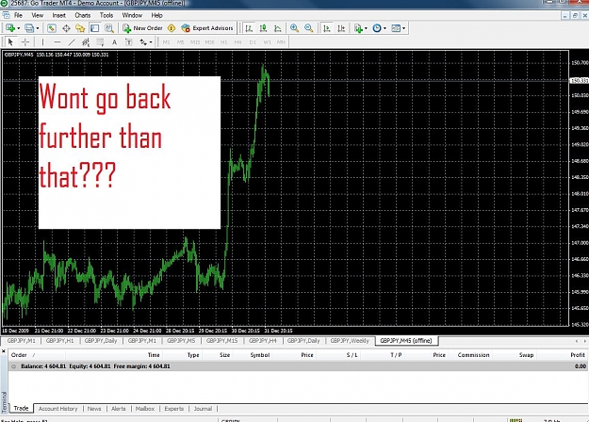Expand the Templates dropdown arrow
Image resolution: width=589 pixels, height=422 pixels.
pos(403,28)
